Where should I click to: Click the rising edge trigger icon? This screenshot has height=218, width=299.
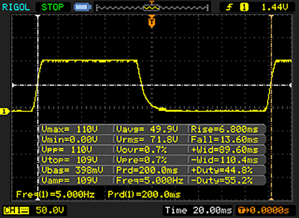229,7
